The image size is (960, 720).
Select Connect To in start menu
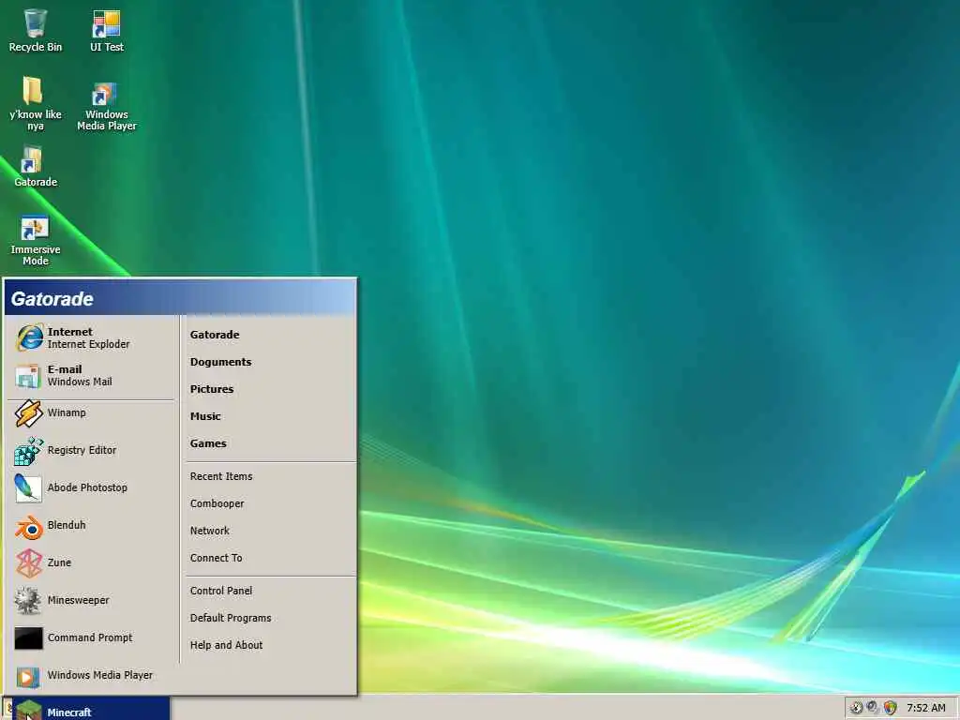(217, 558)
